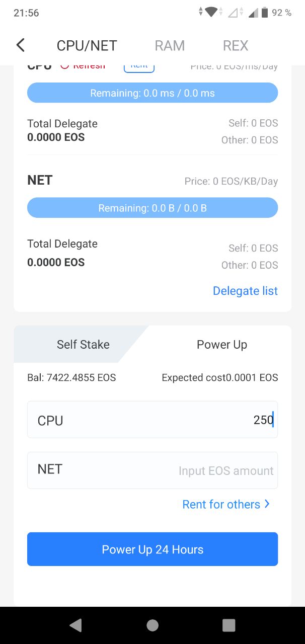This screenshot has height=644, width=305.
Task: Open the Delegate list link
Action: [245, 291]
